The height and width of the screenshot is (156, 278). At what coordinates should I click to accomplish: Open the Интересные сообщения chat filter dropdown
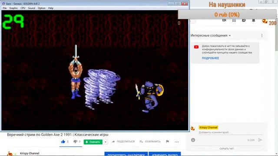tap(211, 36)
